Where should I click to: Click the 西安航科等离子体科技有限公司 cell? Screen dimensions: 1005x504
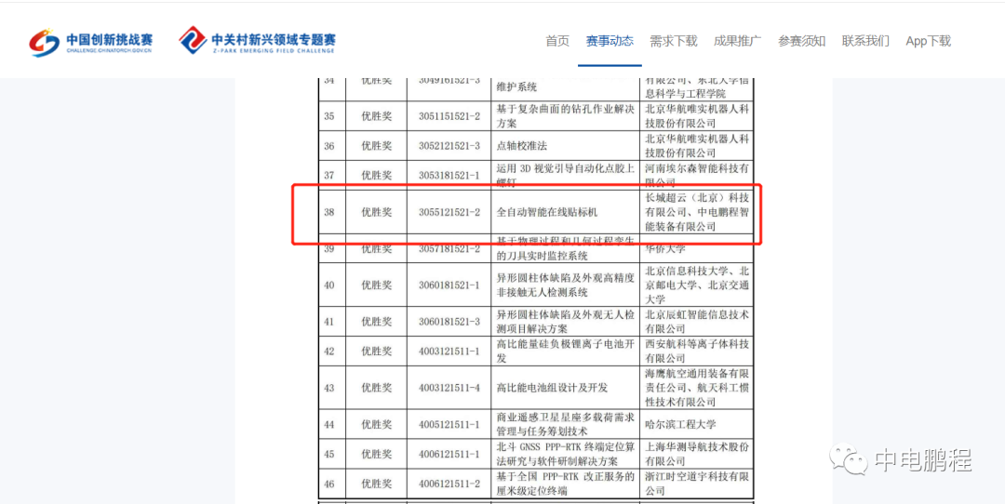pyautogui.click(x=696, y=351)
